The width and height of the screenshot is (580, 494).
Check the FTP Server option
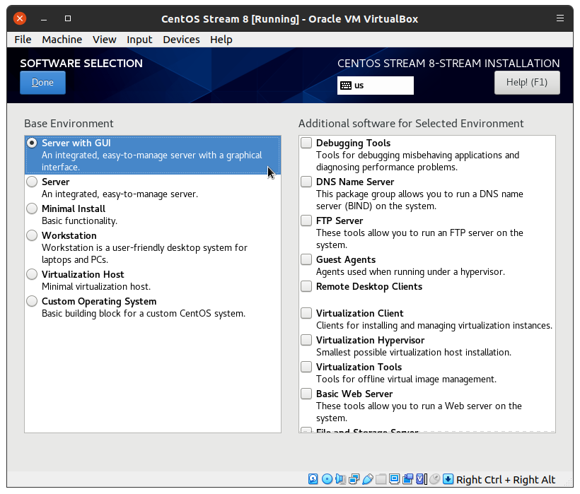306,220
